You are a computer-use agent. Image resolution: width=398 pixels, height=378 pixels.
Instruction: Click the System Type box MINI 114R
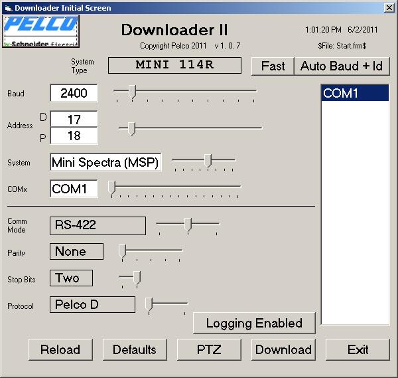(x=174, y=65)
